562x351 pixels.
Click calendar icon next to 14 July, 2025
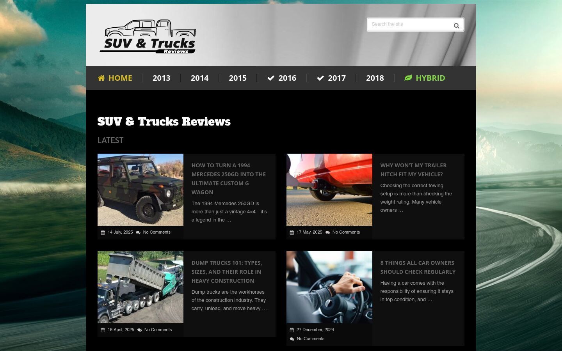tap(103, 232)
